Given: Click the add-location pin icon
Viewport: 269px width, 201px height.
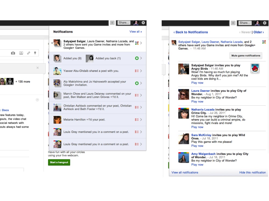Looking at the screenshot, I should pyautogui.click(x=35, y=53).
